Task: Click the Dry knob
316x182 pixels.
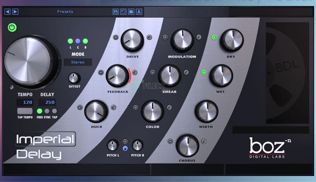Action: [232, 40]
